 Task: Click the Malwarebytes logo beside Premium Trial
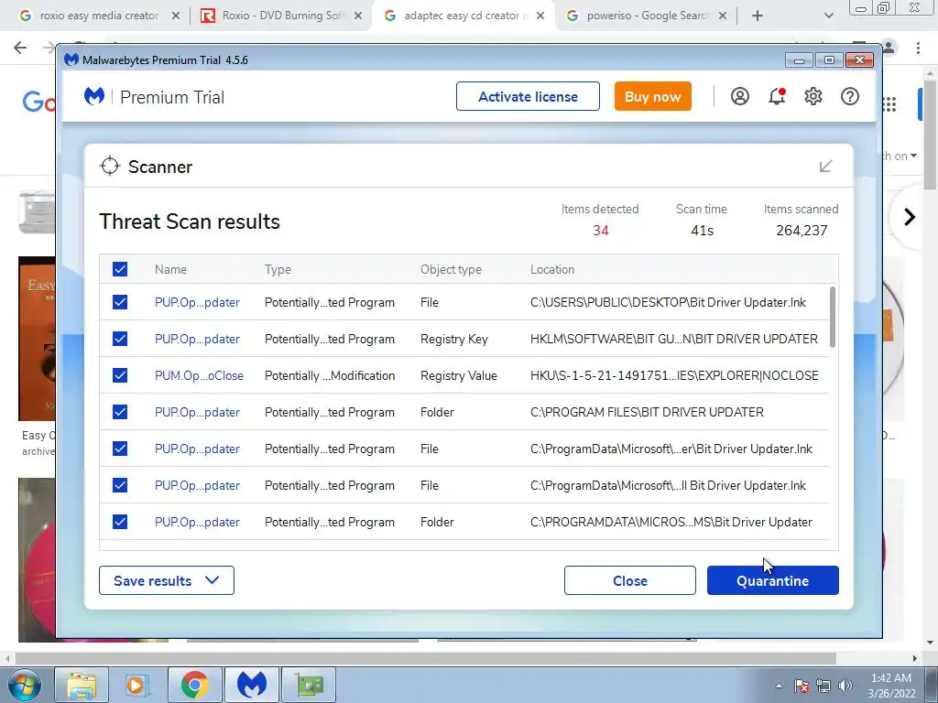pyautogui.click(x=94, y=96)
